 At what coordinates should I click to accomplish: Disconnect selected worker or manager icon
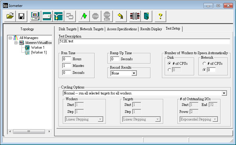(135, 16)
